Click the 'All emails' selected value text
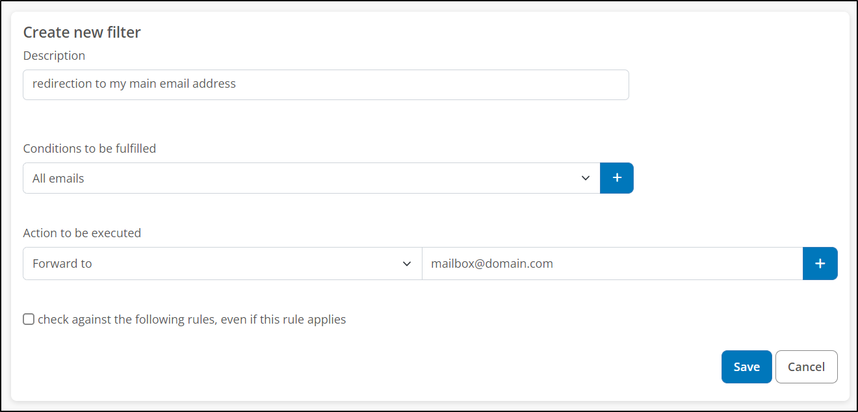The image size is (858, 412). coord(58,179)
